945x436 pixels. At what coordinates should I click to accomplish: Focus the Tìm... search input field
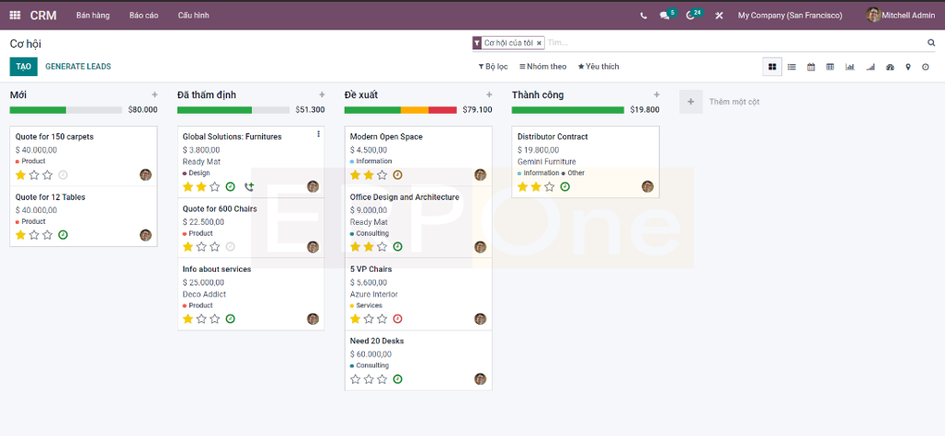click(x=735, y=43)
